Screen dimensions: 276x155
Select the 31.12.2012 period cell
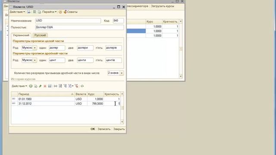click(x=46, y=104)
